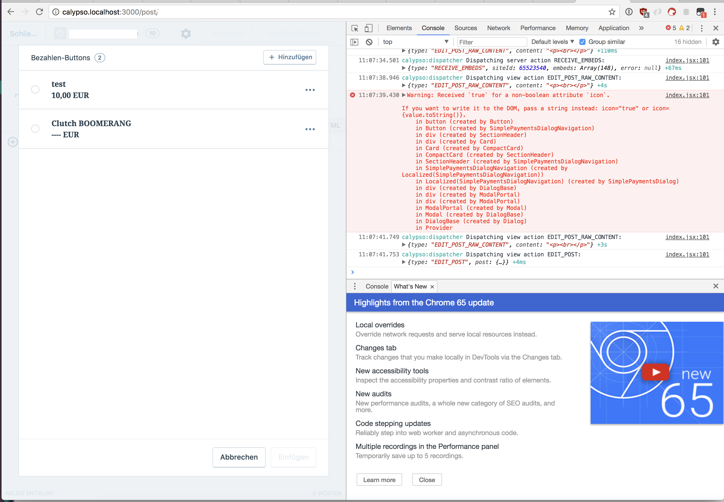Click the Hinzufügen button
724x502 pixels.
point(289,57)
